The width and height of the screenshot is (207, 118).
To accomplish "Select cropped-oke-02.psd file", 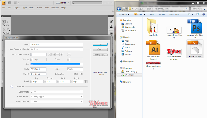I will (x=195, y=29).
